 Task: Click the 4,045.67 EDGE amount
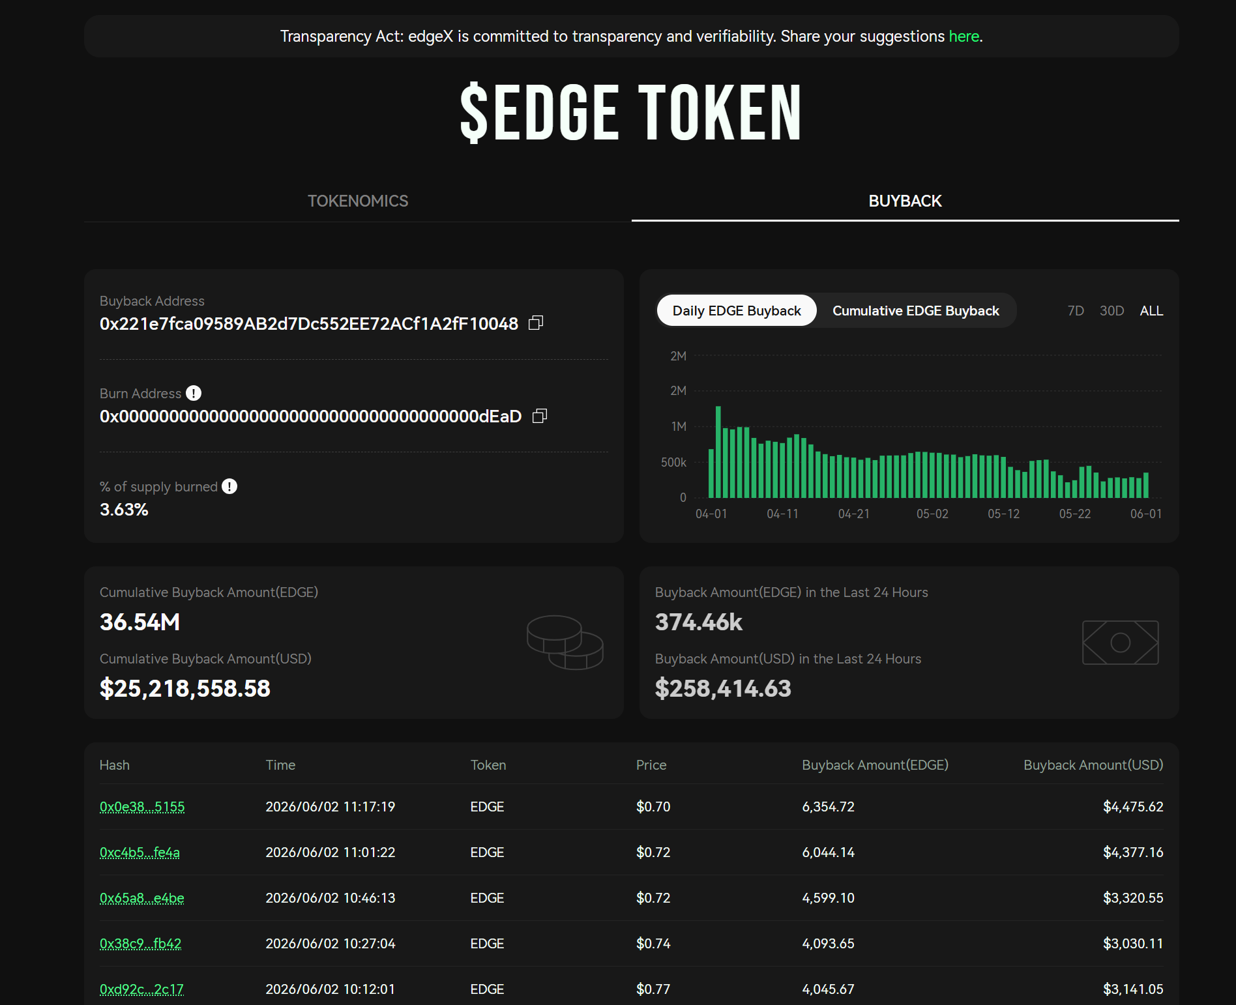[x=828, y=989]
